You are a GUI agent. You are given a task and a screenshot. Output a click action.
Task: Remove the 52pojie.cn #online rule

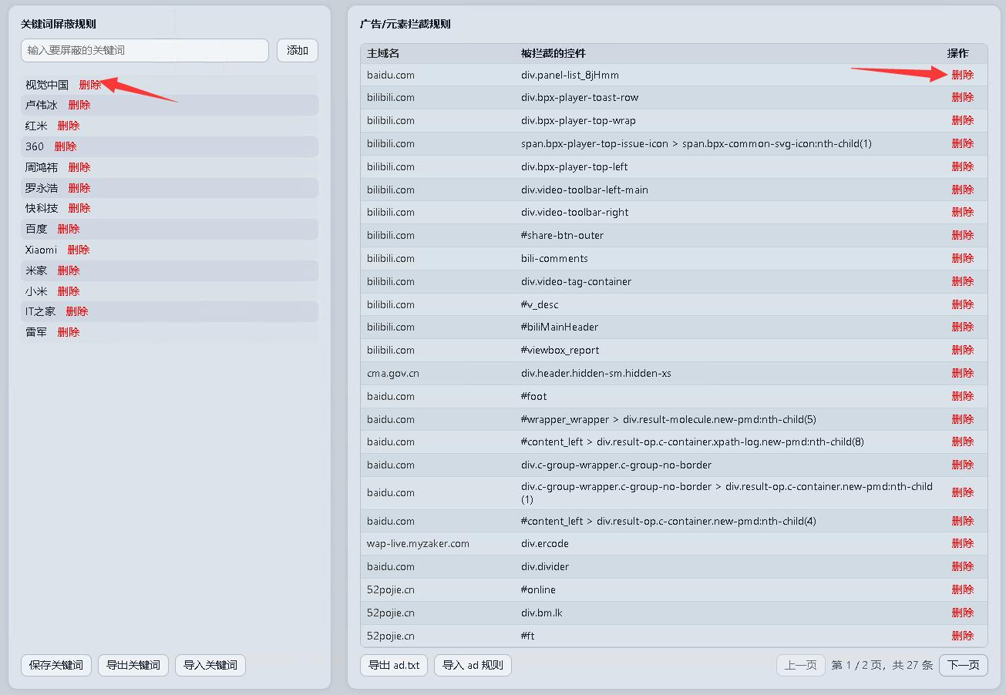[962, 589]
